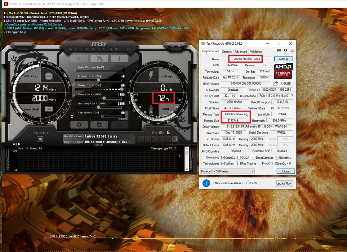347x252 pixels.
Task: Click the BIOS Version field in GPU-Z
Action: coord(246,83)
